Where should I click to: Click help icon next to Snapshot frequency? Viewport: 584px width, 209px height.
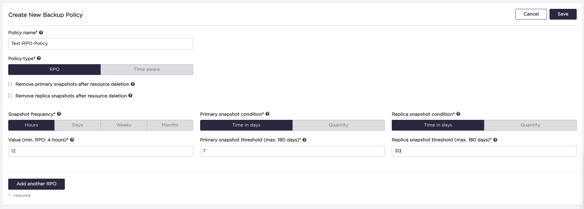[59, 114]
